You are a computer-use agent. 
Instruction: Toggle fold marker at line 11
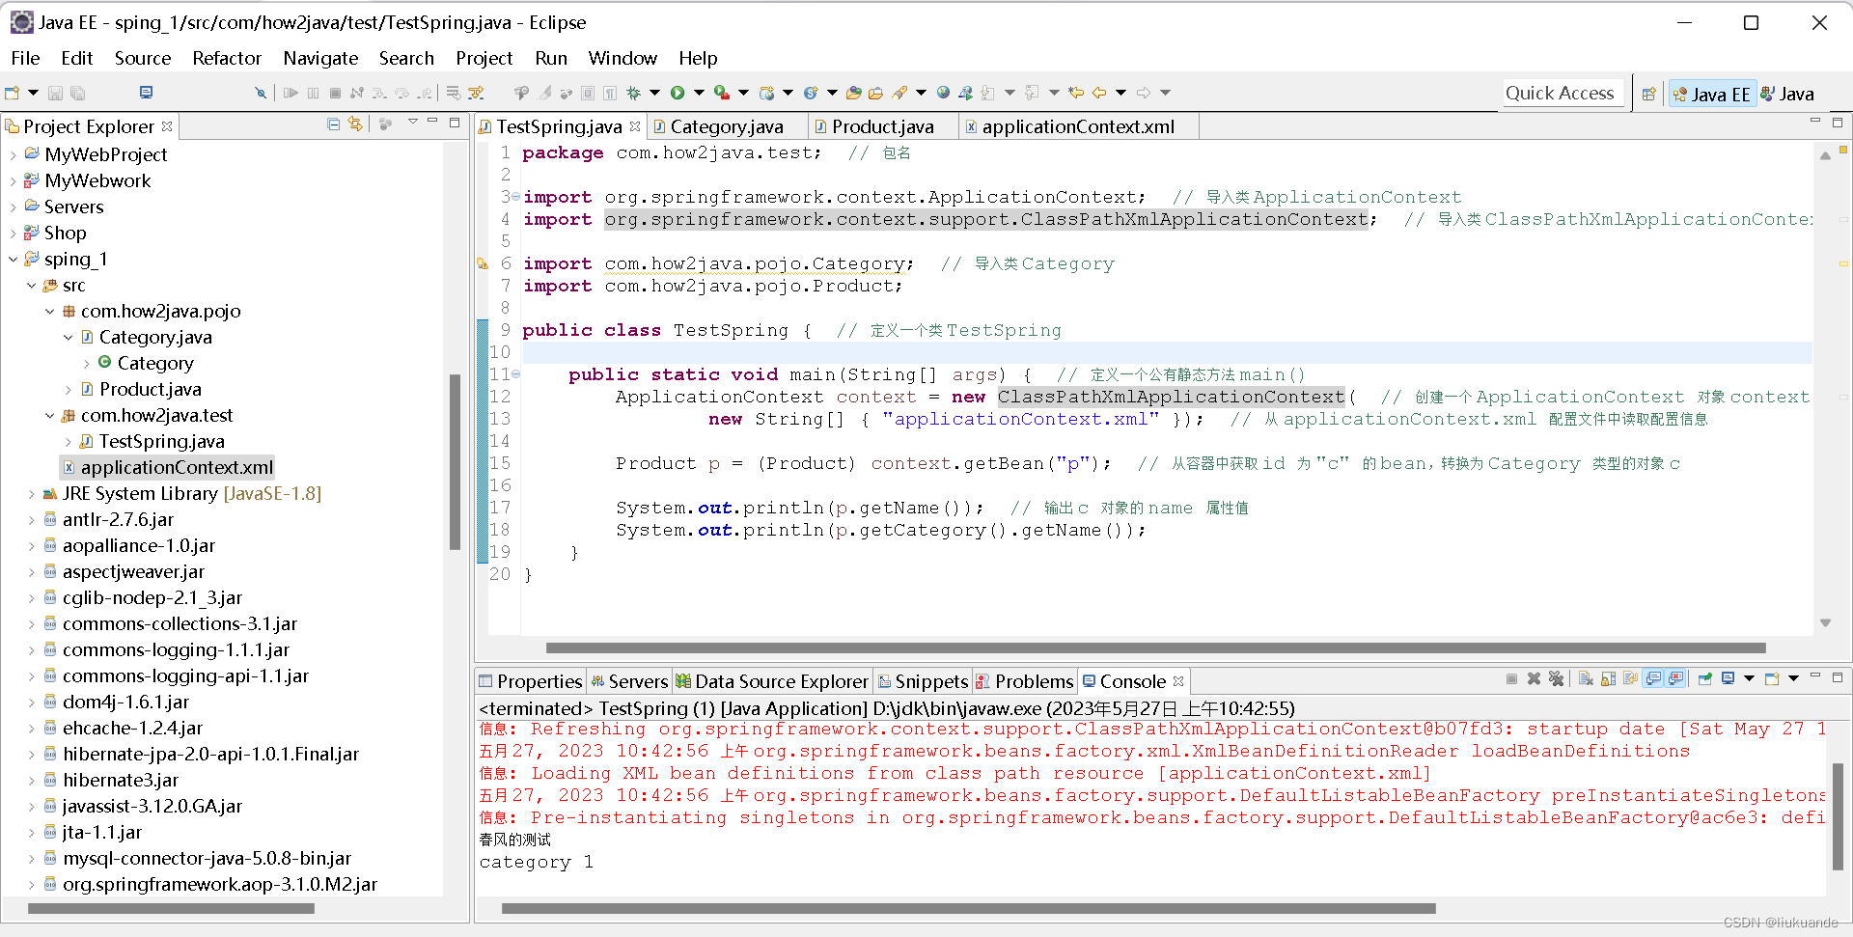(515, 374)
